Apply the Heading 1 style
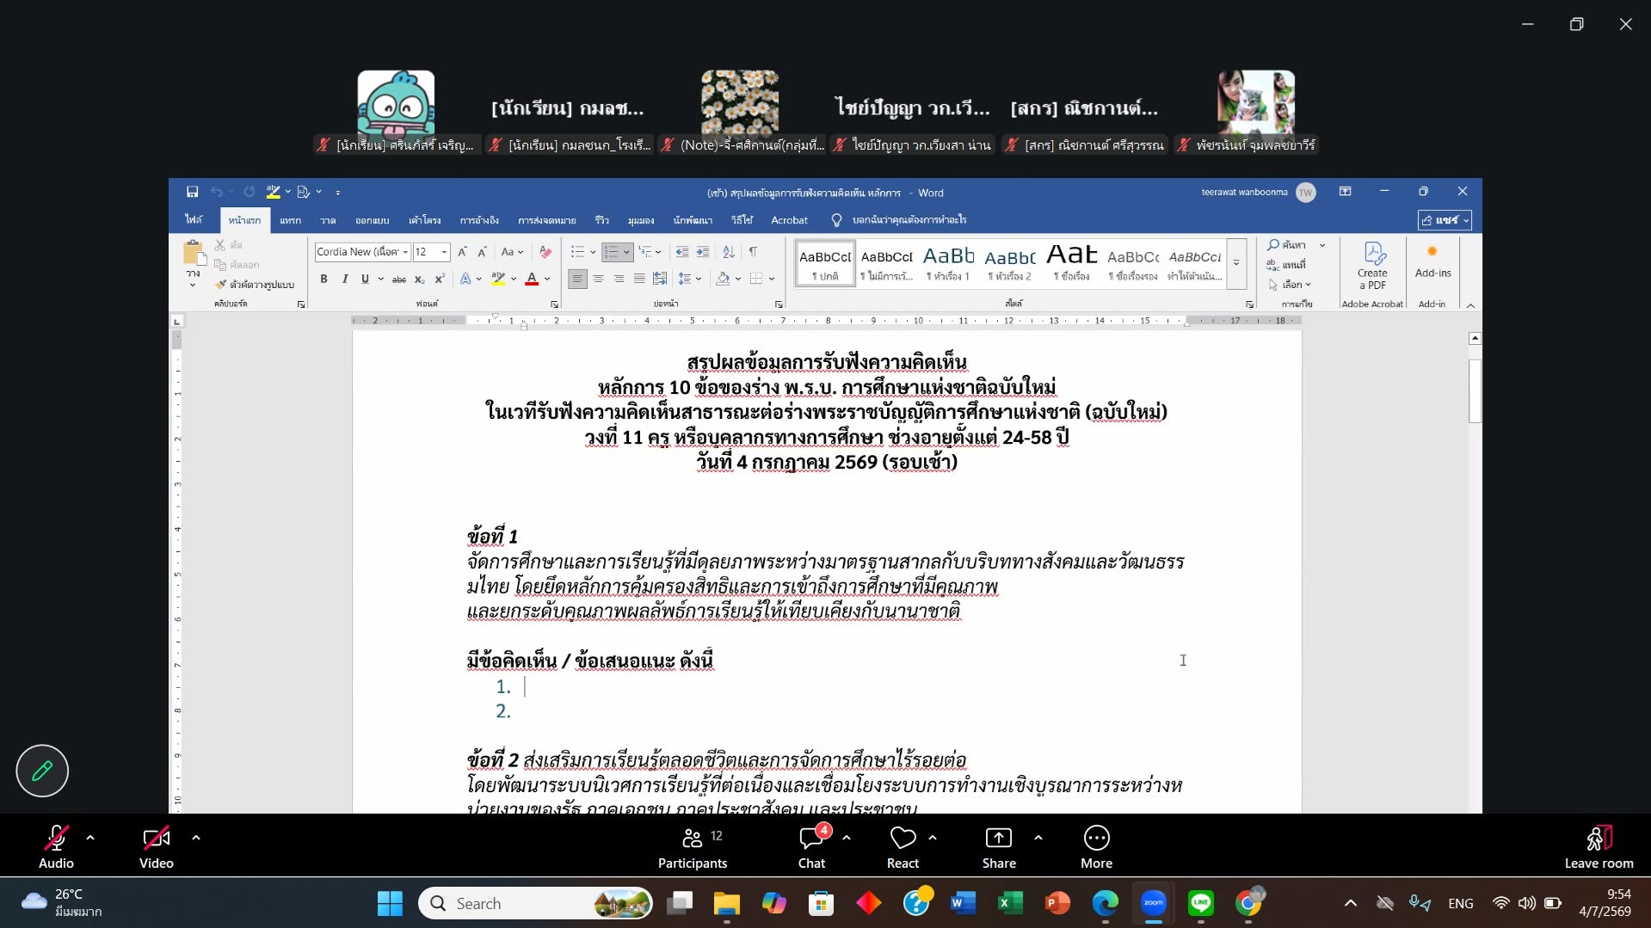Image resolution: width=1651 pixels, height=928 pixels. click(x=948, y=263)
